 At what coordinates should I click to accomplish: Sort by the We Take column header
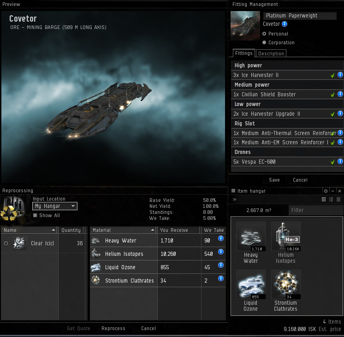(214, 230)
